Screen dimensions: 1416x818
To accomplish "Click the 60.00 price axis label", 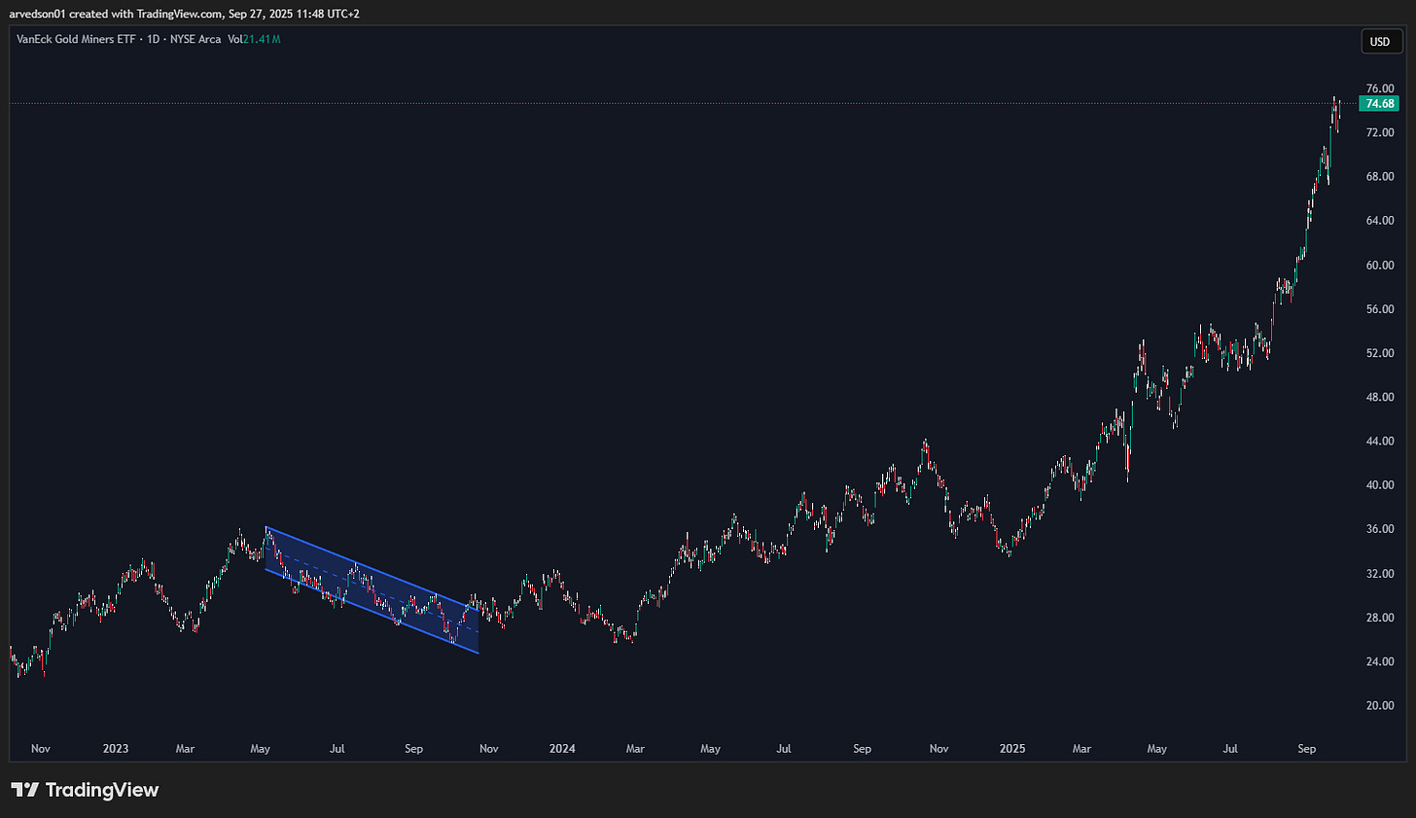I will click(1380, 266).
